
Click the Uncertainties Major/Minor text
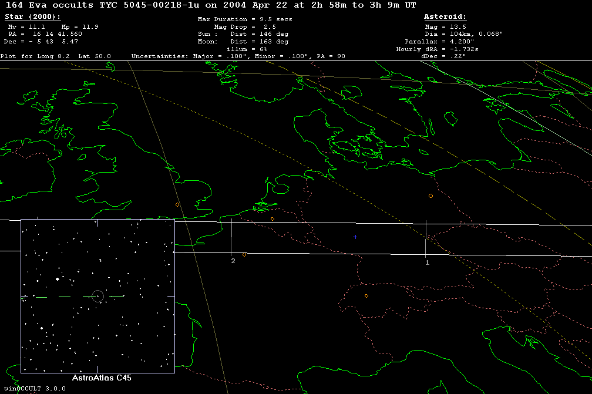[238, 56]
